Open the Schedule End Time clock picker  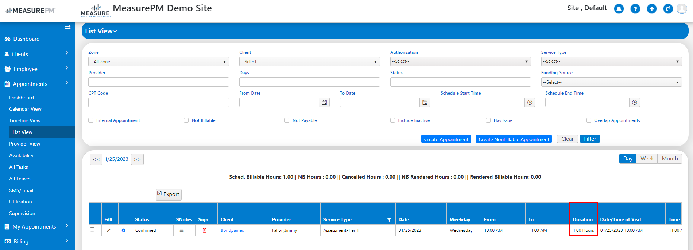click(635, 103)
